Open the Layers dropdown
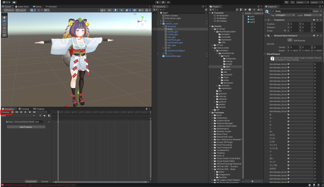The width and height of the screenshot is (324, 187). [302, 2]
